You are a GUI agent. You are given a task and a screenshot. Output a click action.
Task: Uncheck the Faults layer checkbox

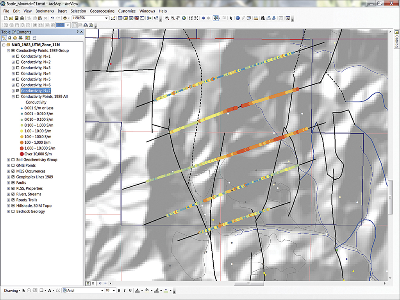(x=14, y=183)
